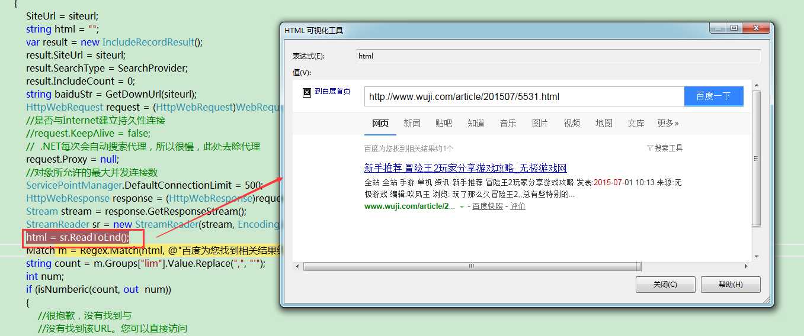This screenshot has width=804, height=336.
Task: Click the string count = m.Groups line
Action: click(146, 263)
